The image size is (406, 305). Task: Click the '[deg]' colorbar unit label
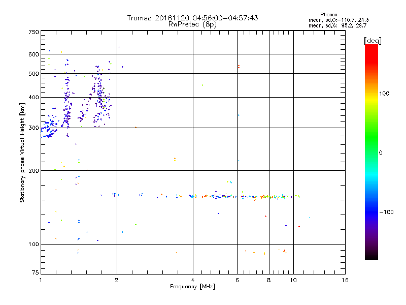point(373,41)
